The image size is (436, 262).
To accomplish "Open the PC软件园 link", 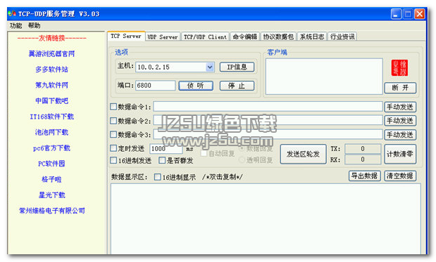I will coord(51,164).
